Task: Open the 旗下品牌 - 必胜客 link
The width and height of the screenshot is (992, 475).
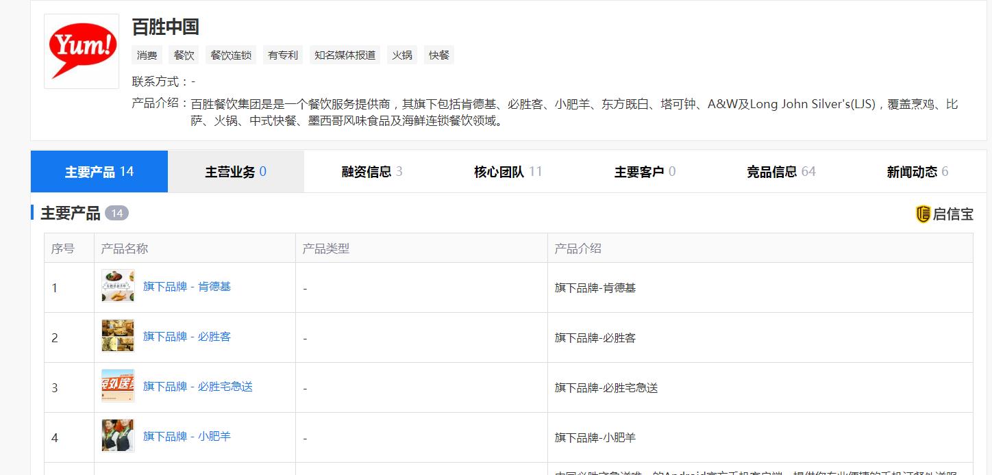Action: tap(187, 336)
